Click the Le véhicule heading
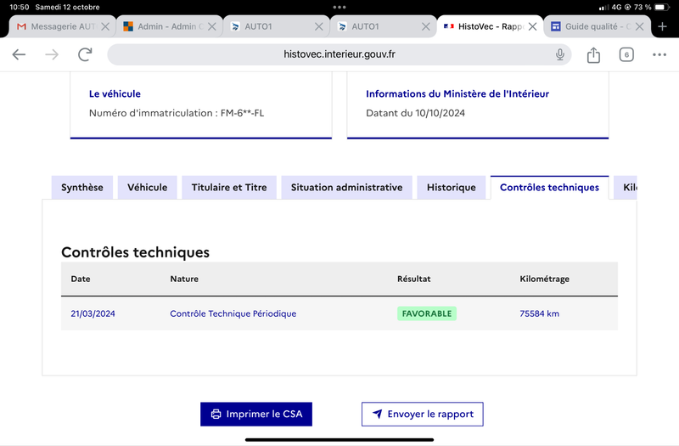The width and height of the screenshot is (679, 446). point(115,93)
